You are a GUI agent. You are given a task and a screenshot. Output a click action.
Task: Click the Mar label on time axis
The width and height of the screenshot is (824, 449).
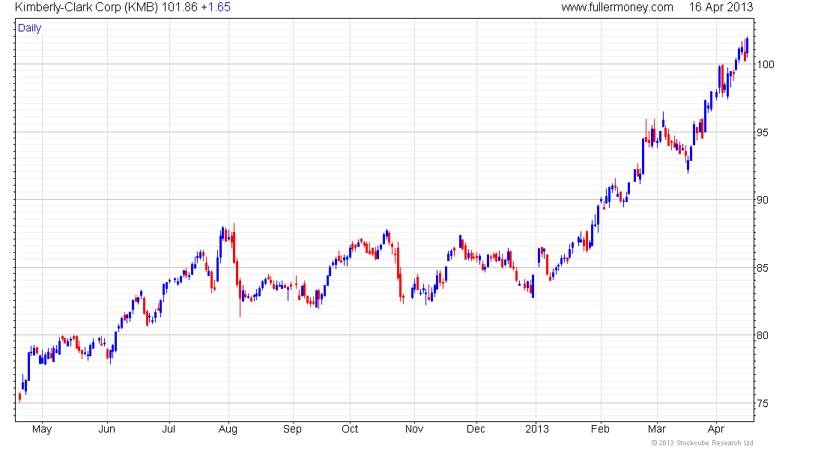coord(657,429)
